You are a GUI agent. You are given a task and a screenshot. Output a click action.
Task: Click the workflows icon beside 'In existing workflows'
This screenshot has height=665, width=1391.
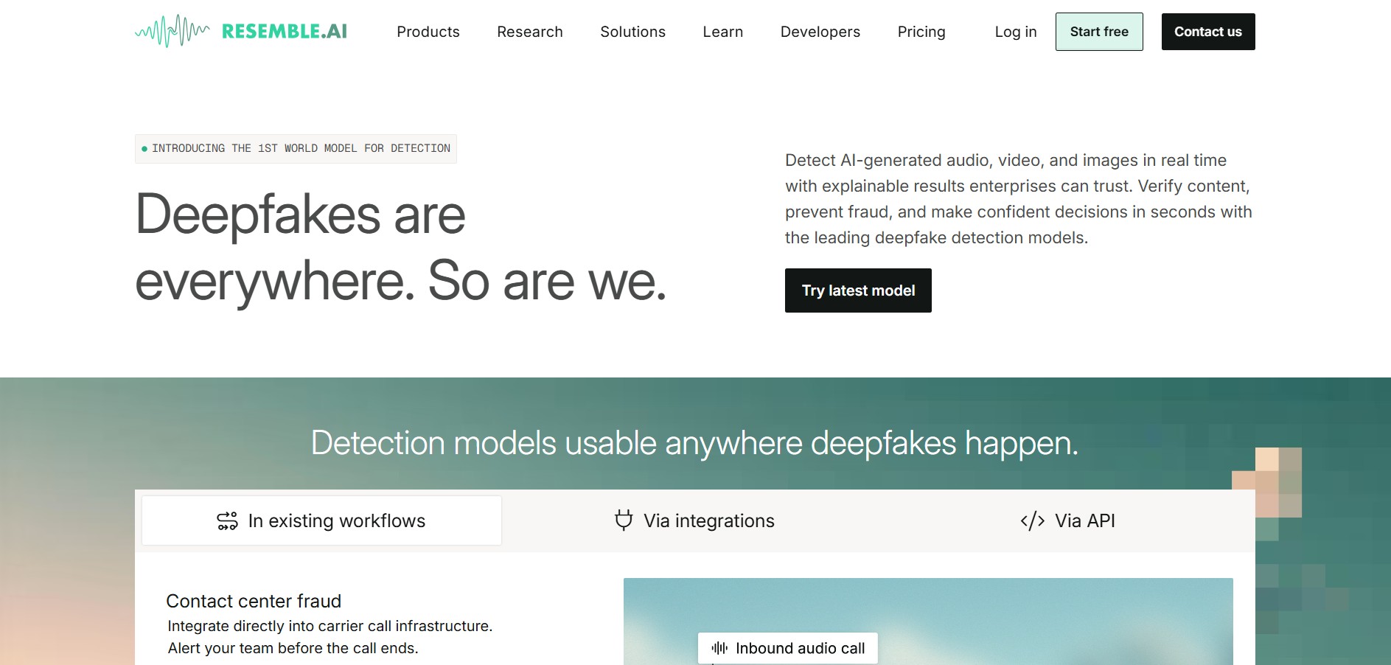(227, 521)
